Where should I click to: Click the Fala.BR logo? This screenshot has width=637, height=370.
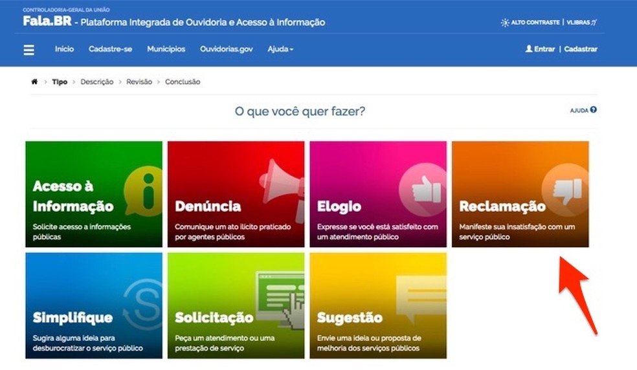click(x=47, y=21)
